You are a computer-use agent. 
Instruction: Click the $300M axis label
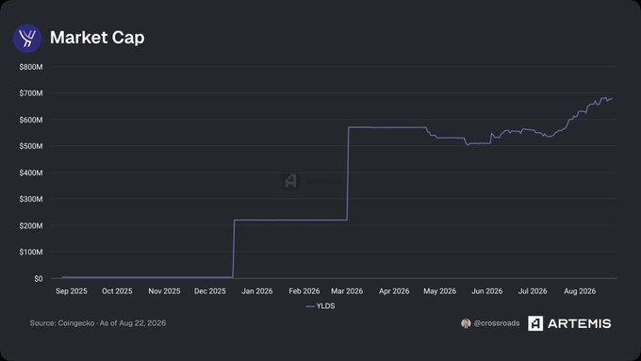(x=31, y=199)
